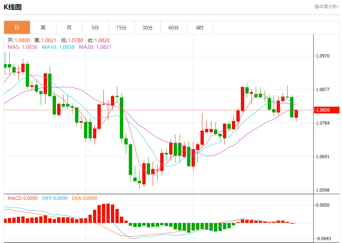Click the red 1.0820 current price tag
The height and width of the screenshot is (243, 342).
[x=327, y=110]
